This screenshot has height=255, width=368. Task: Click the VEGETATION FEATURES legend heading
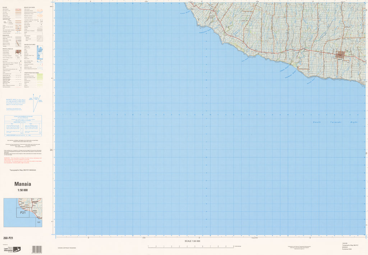pyautogui.click(x=32, y=73)
